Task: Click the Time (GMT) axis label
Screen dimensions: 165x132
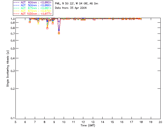Action: [x=88, y=126]
